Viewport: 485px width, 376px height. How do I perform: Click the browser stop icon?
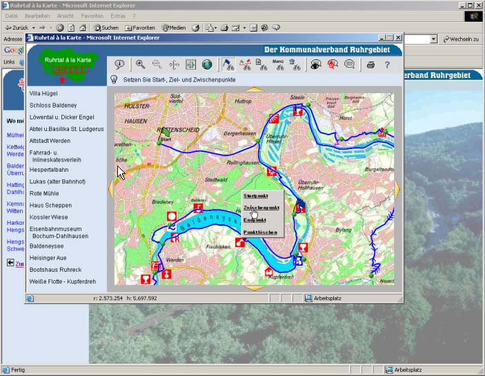pyautogui.click(x=60, y=28)
